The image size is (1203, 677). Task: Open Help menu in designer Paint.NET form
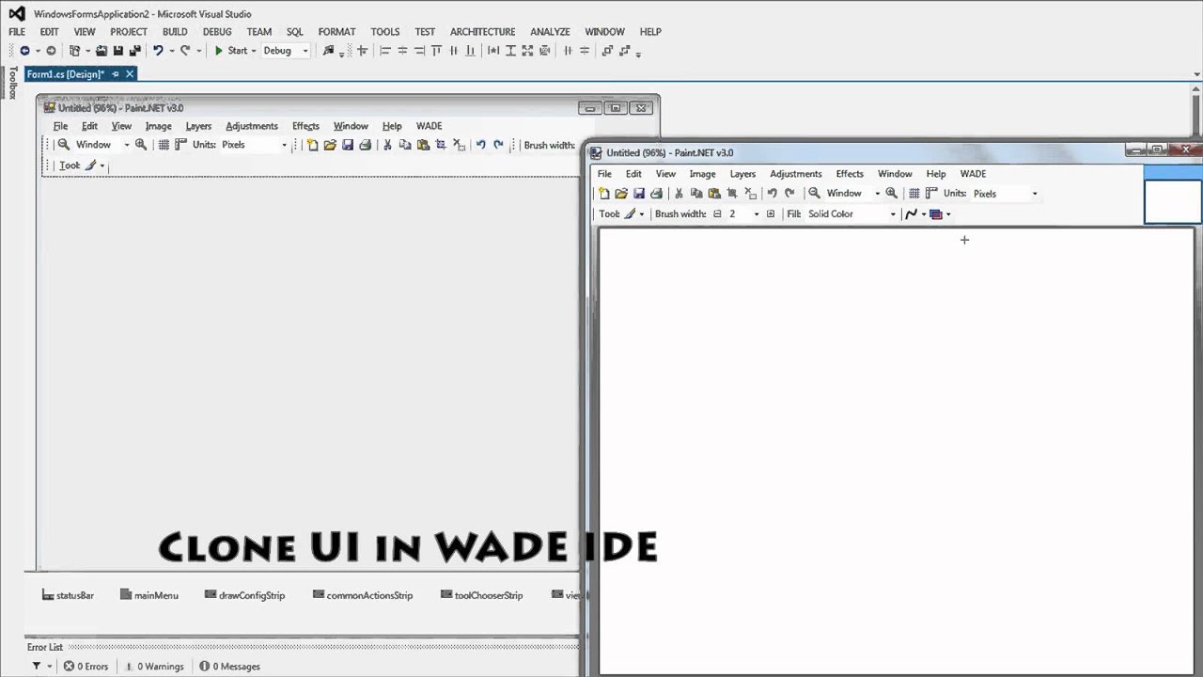point(392,126)
